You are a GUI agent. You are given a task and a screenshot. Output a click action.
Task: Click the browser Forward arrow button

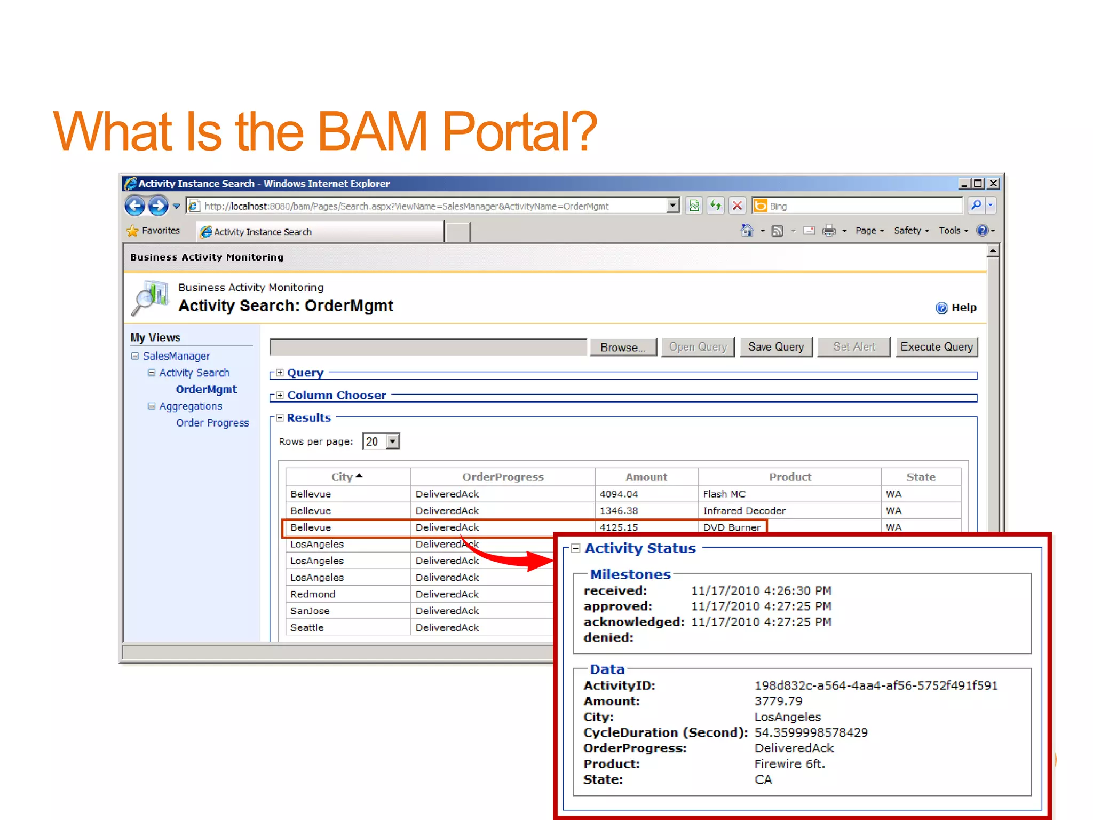click(158, 206)
